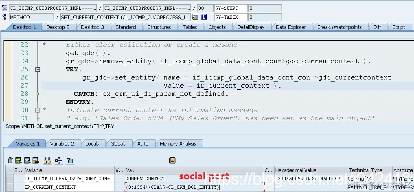Click the line number field showing 80
The image size is (414, 192).
pyautogui.click(x=205, y=8)
